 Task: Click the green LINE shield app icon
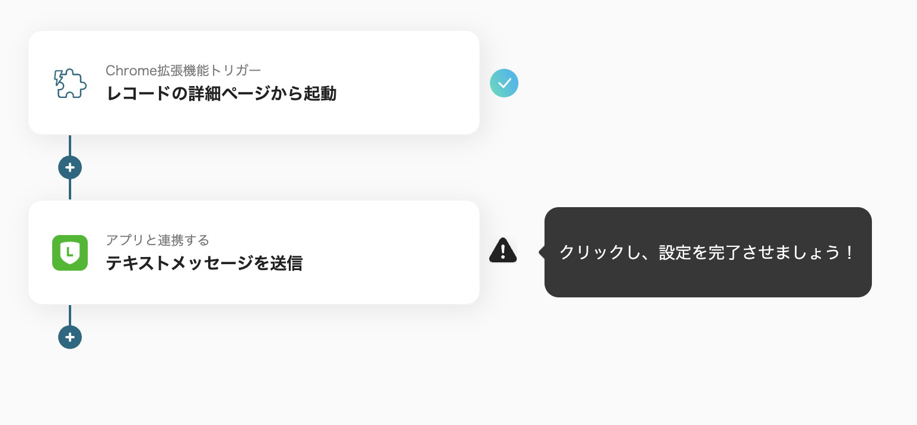pos(70,253)
